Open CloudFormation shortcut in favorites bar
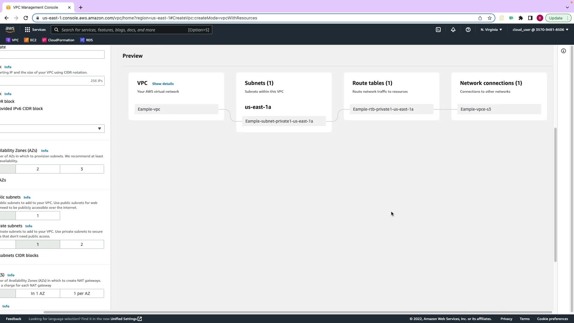The height and width of the screenshot is (323, 574). pyautogui.click(x=58, y=40)
